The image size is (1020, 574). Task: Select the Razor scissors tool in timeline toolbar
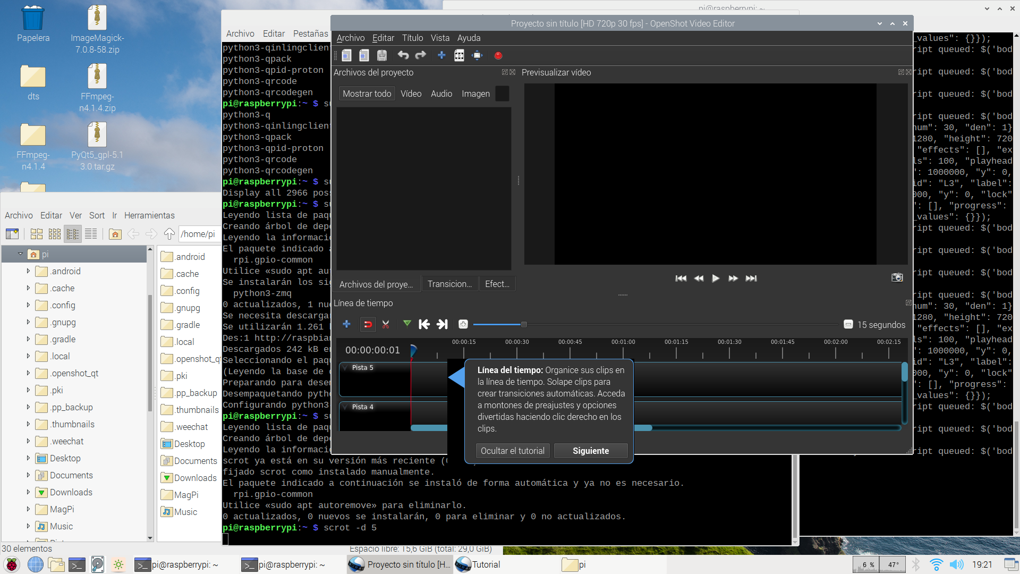pyautogui.click(x=386, y=324)
